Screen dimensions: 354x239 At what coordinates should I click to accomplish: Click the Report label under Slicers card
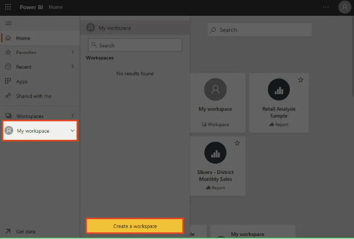click(215, 188)
